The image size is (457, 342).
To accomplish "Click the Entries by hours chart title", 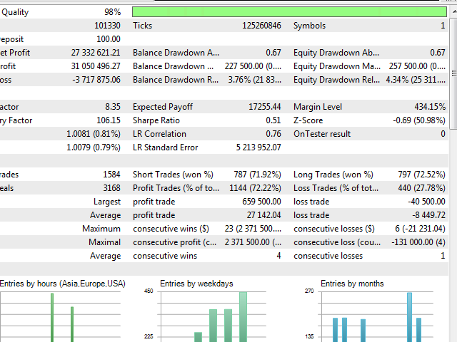I will pos(62,284).
